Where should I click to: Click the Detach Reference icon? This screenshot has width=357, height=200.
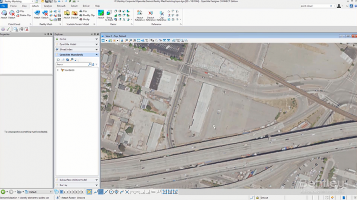[x=150, y=16]
